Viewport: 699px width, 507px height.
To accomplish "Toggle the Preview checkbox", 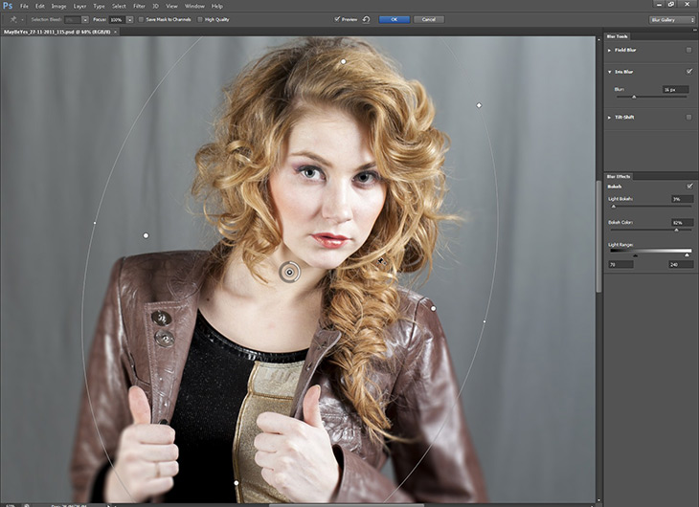I will click(337, 19).
